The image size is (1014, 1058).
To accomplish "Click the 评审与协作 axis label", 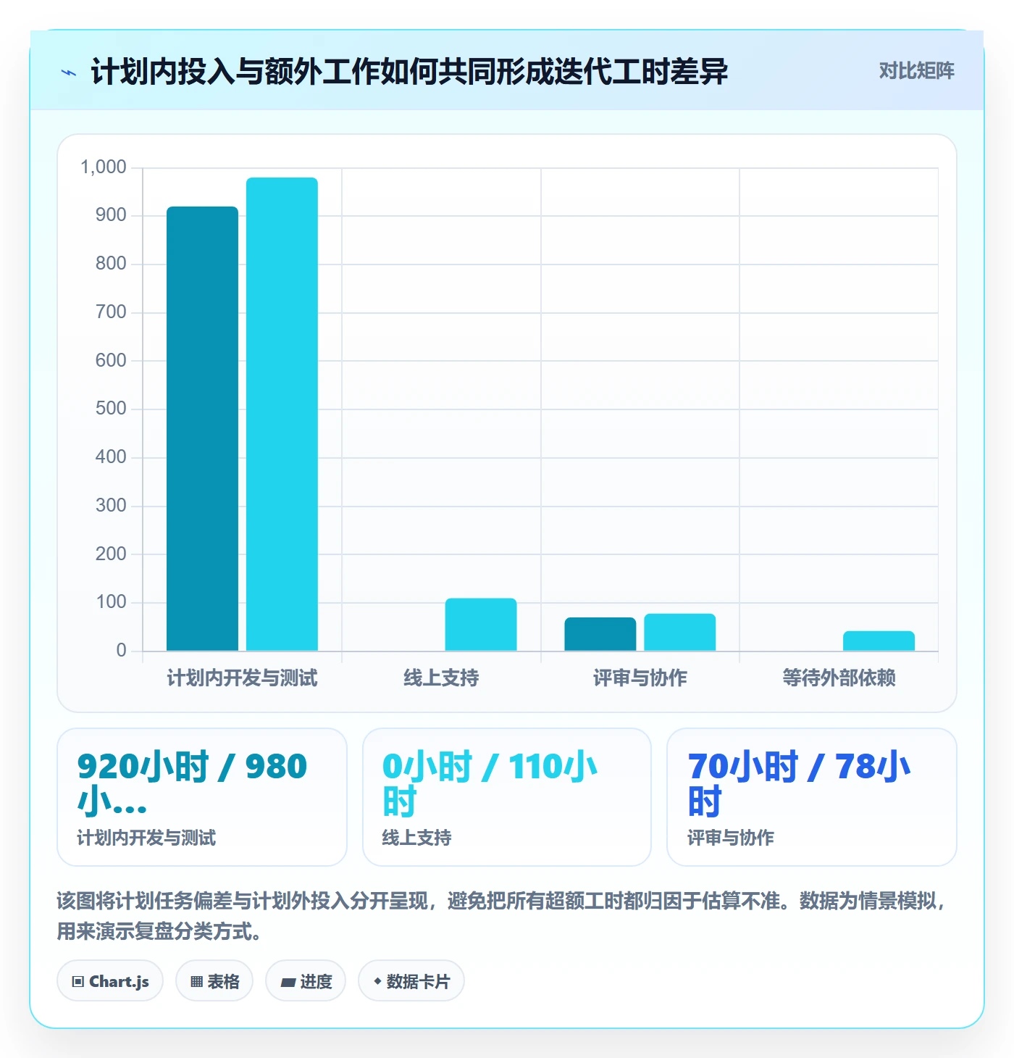I will pyautogui.click(x=640, y=678).
